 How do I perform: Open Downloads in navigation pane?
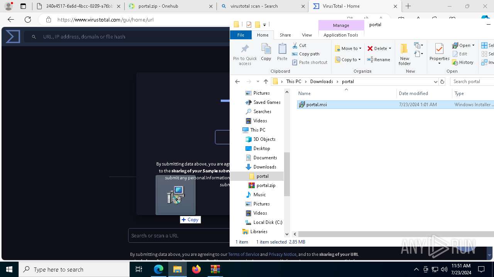[264, 167]
